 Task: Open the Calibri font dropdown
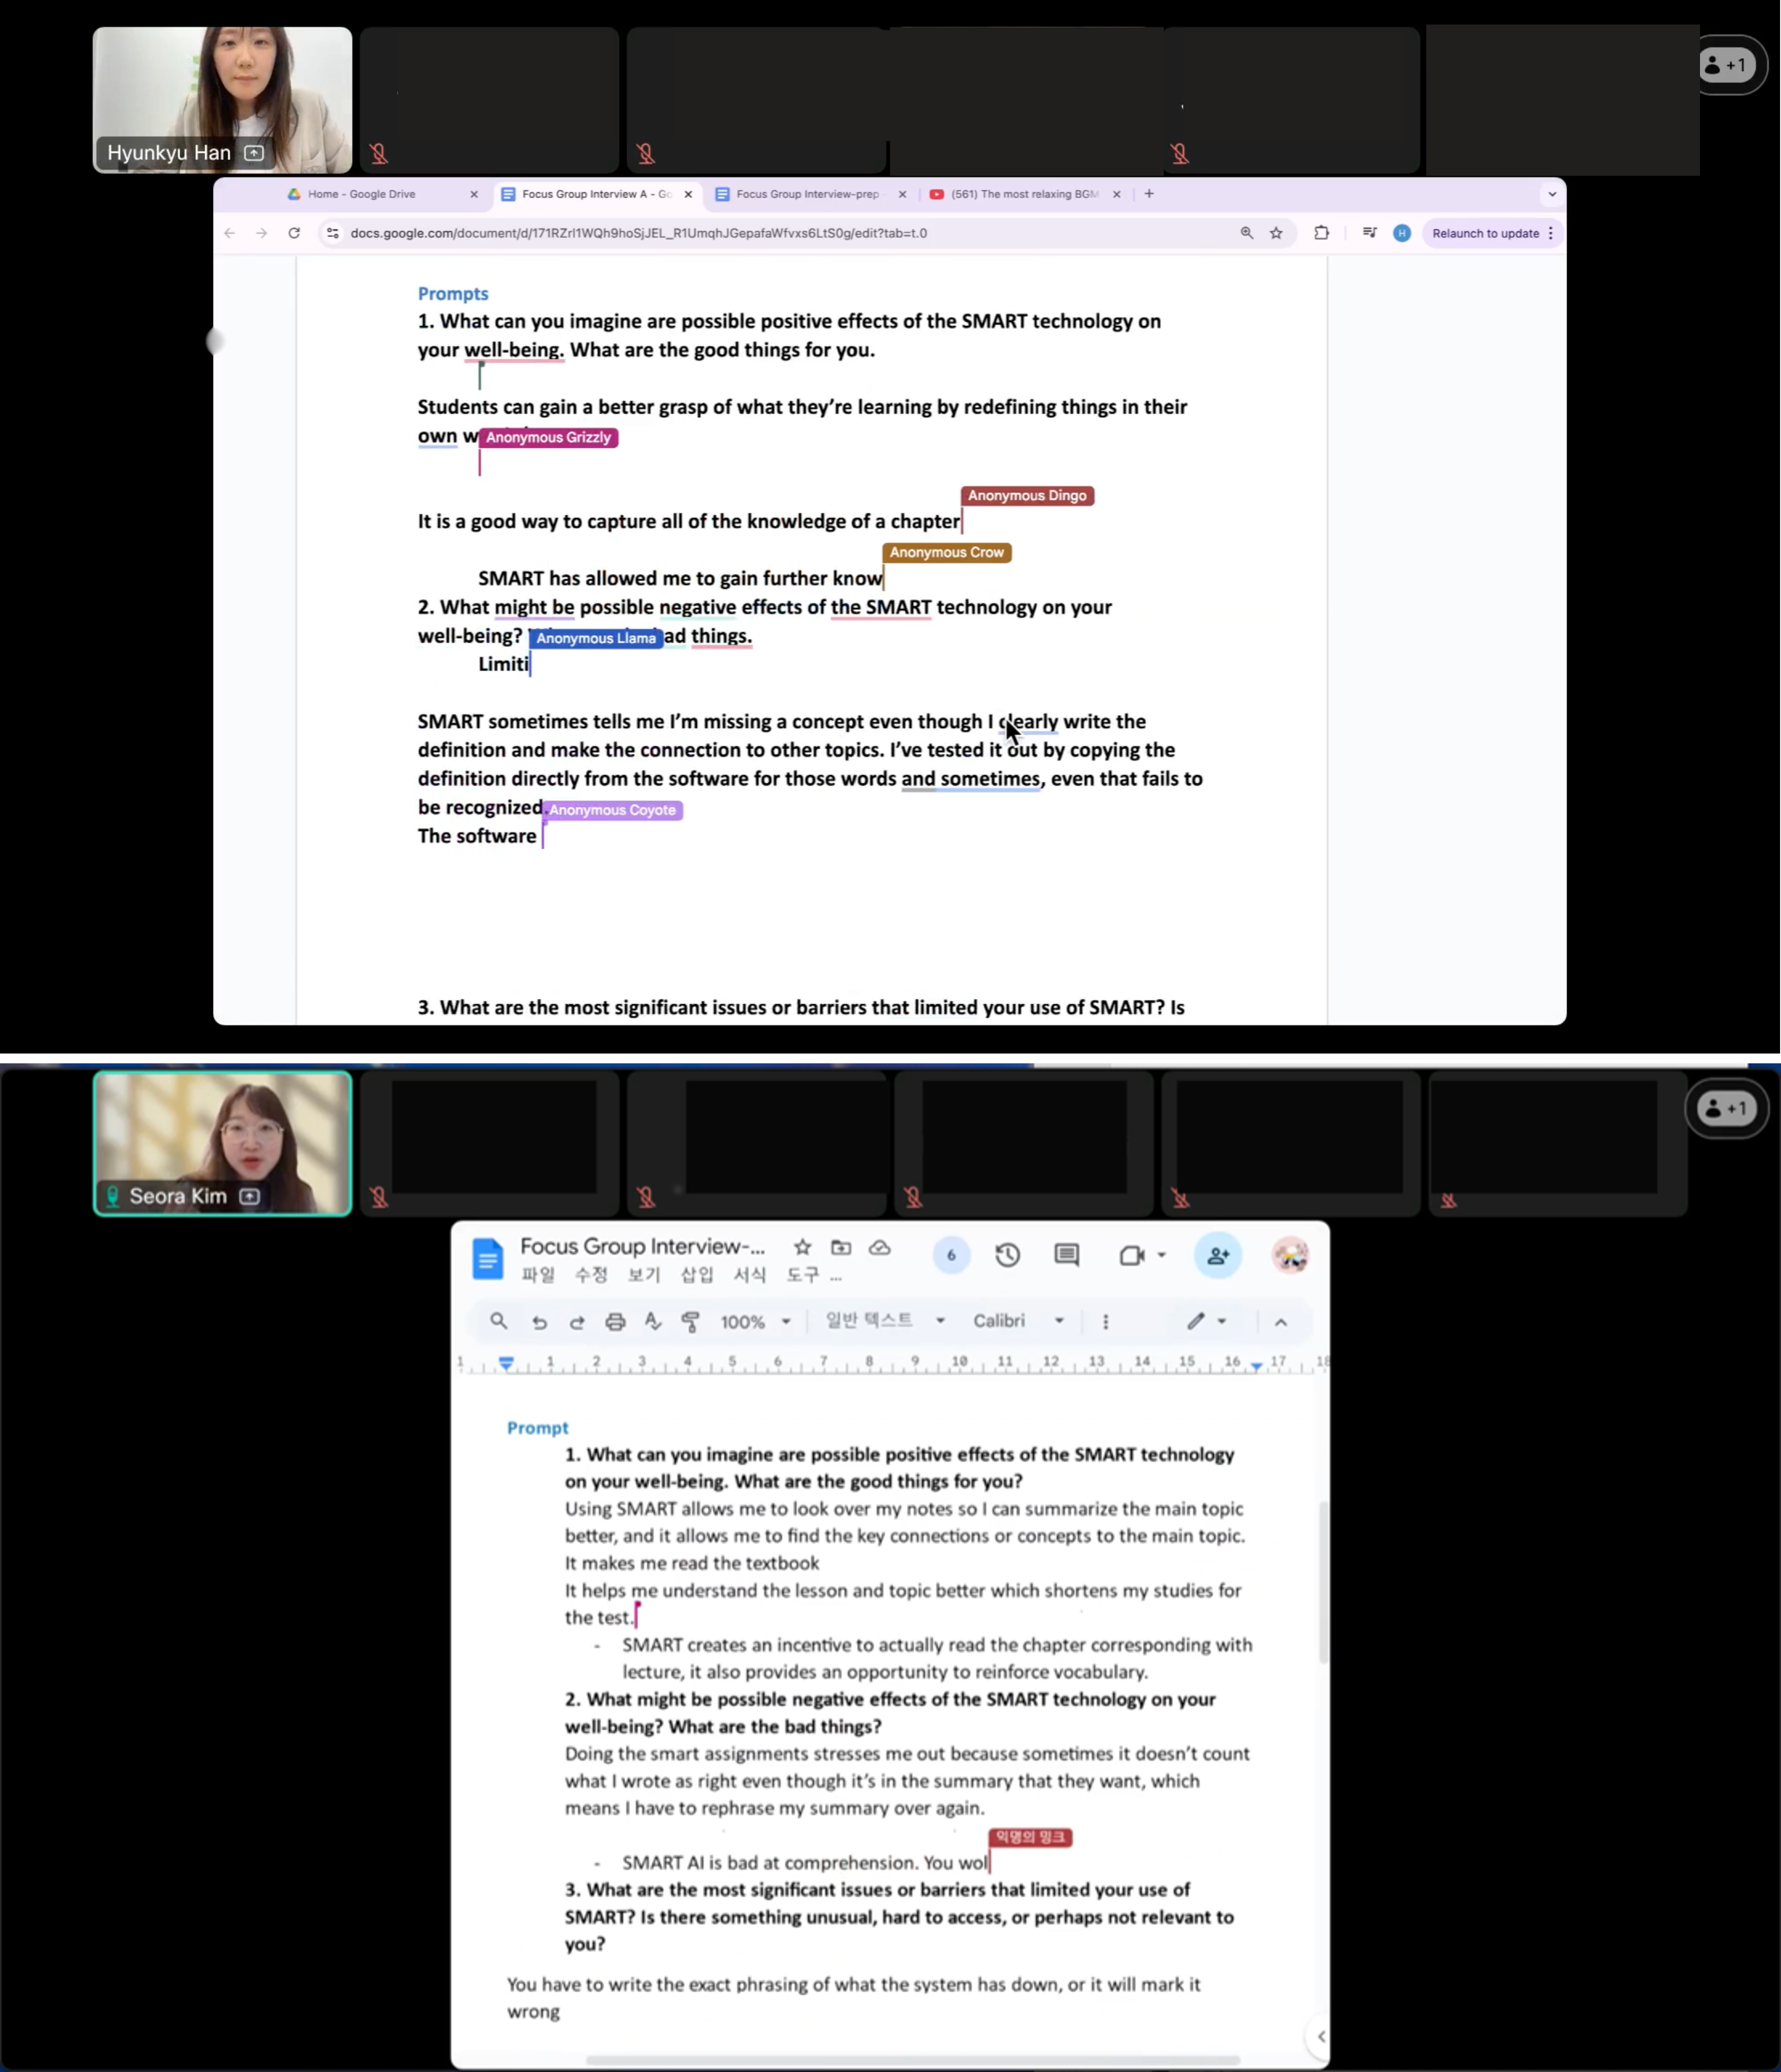[1018, 1321]
